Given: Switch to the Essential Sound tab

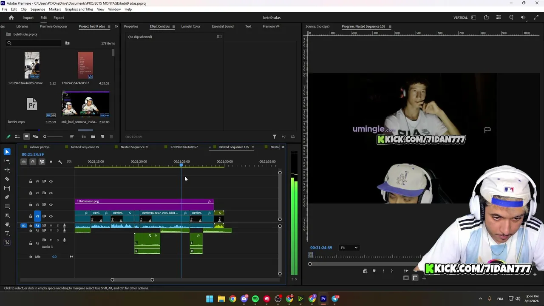Looking at the screenshot, I should pyautogui.click(x=223, y=26).
